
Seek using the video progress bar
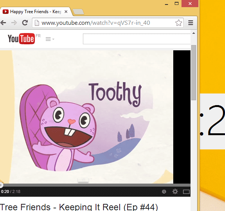pyautogui.click(x=95, y=185)
